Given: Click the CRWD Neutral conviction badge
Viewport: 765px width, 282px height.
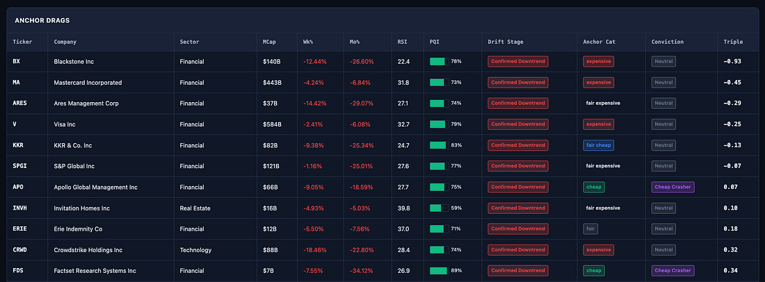Looking at the screenshot, I should [663, 250].
